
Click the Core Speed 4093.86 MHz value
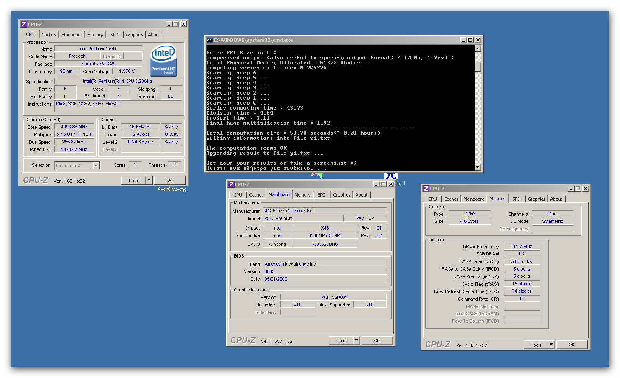(x=74, y=127)
